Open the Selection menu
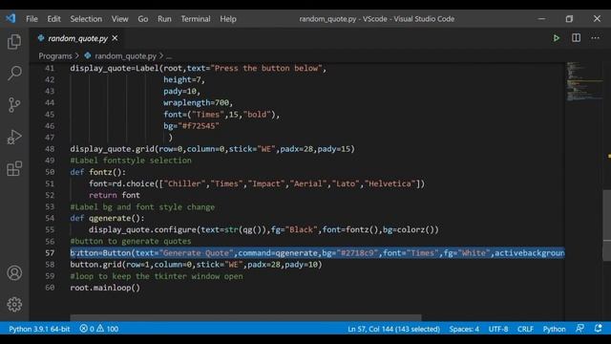The width and height of the screenshot is (611, 344). [x=86, y=19]
